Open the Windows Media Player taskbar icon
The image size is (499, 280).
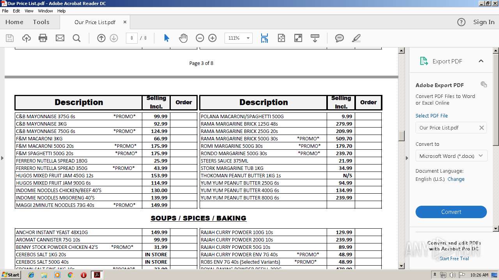tap(57, 275)
